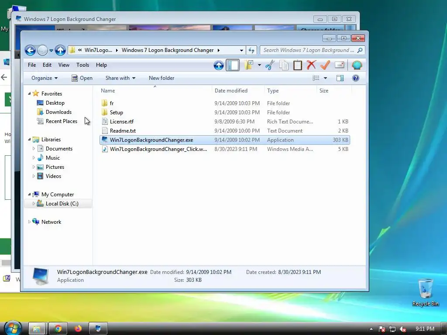Open the Share with dropdown

click(x=120, y=78)
